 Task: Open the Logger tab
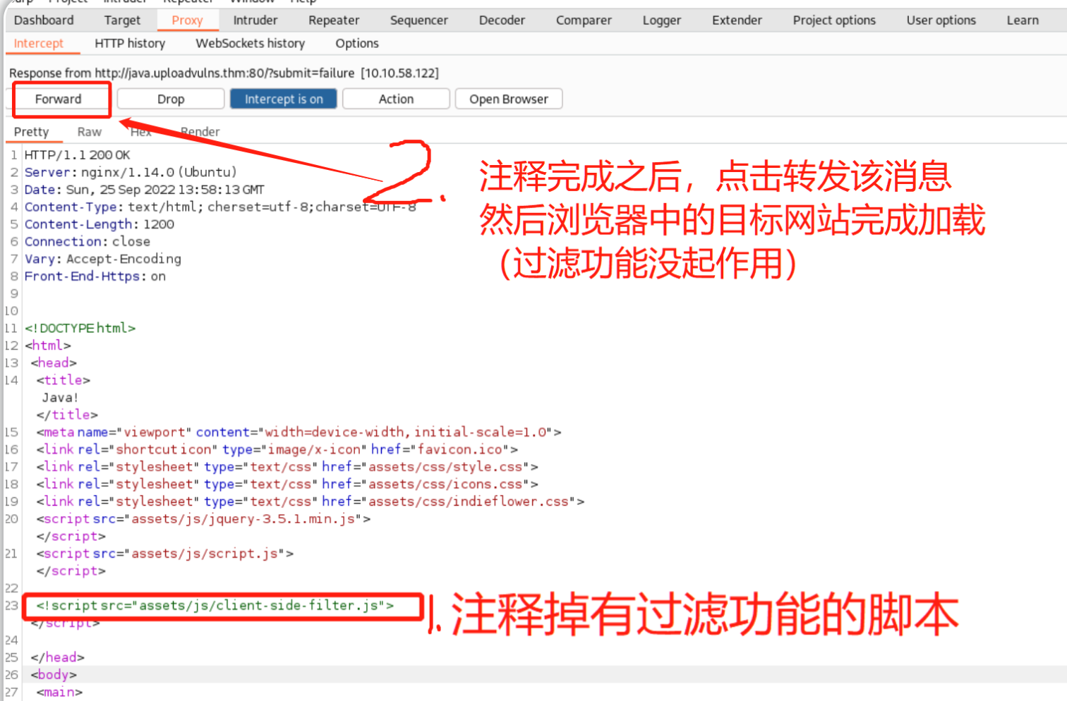pyautogui.click(x=662, y=20)
